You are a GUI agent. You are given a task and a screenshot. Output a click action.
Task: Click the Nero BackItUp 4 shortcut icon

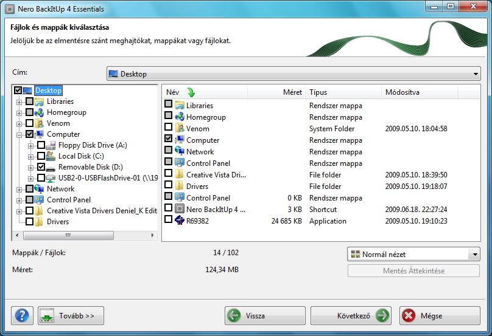click(180, 210)
